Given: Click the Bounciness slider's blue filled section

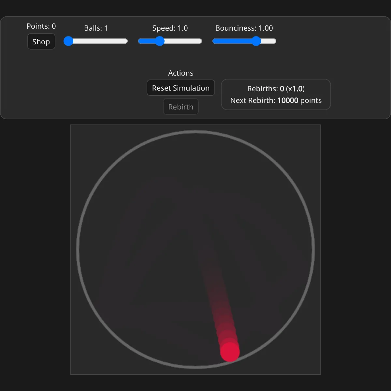Looking at the screenshot, I should [x=231, y=41].
